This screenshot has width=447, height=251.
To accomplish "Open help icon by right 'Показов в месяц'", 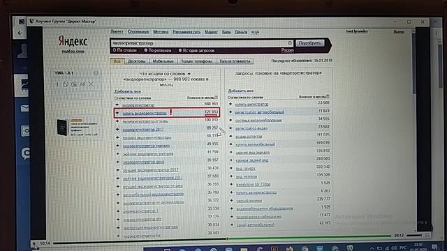I will 328,96.
